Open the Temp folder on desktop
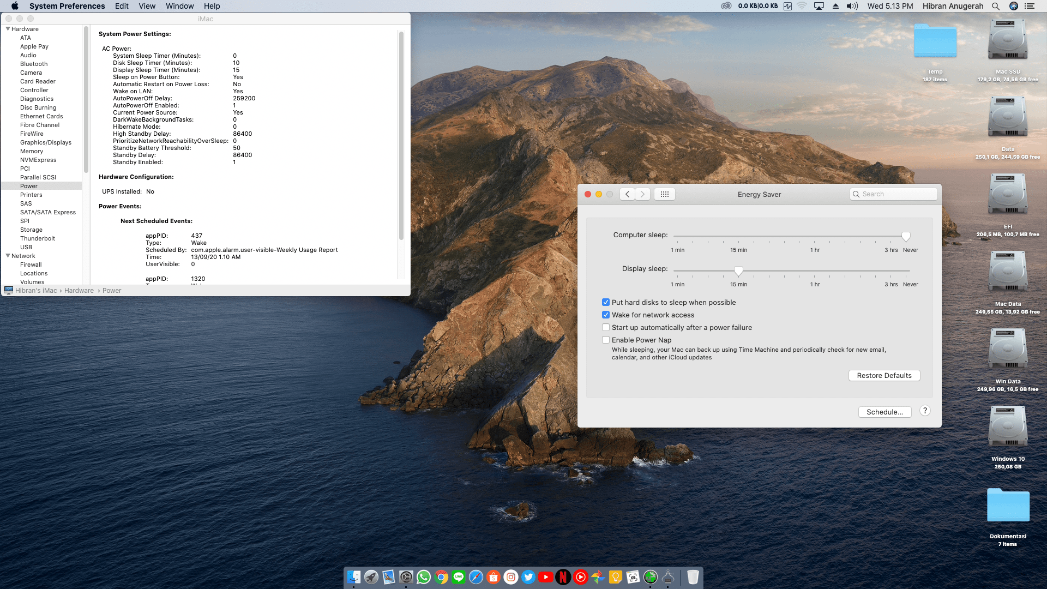 [x=935, y=41]
